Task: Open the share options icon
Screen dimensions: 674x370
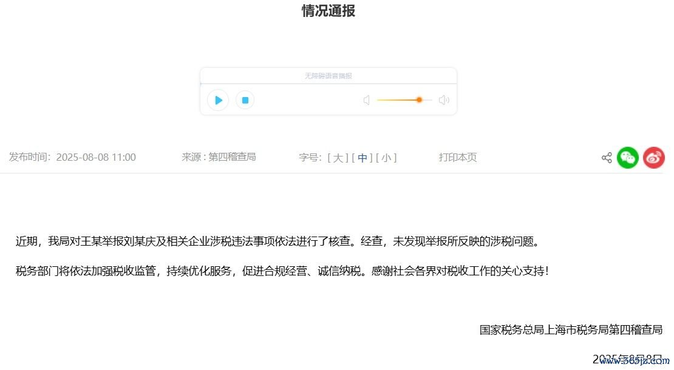Action: (606, 158)
